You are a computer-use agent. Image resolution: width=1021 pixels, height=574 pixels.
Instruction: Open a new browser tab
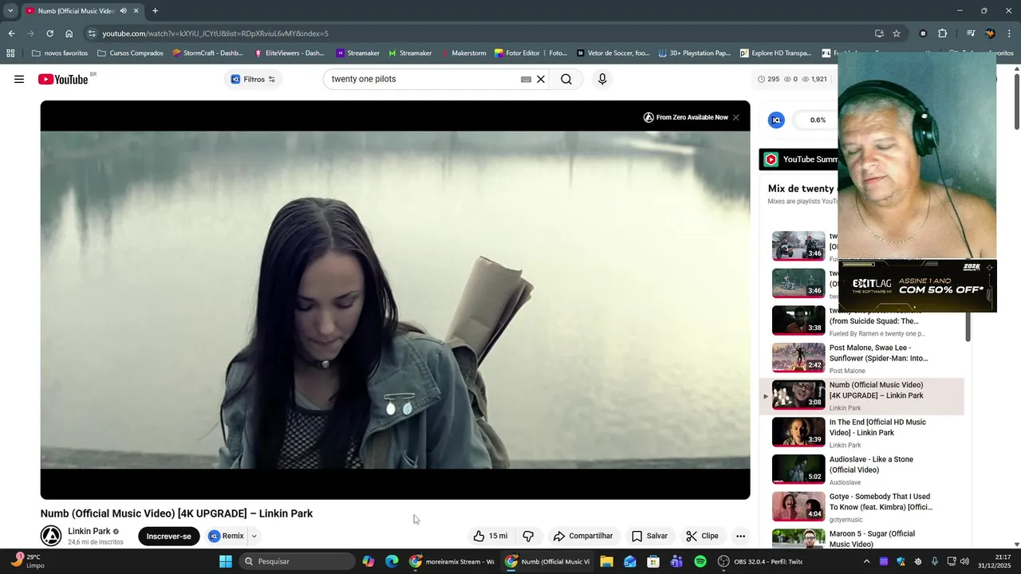(155, 11)
